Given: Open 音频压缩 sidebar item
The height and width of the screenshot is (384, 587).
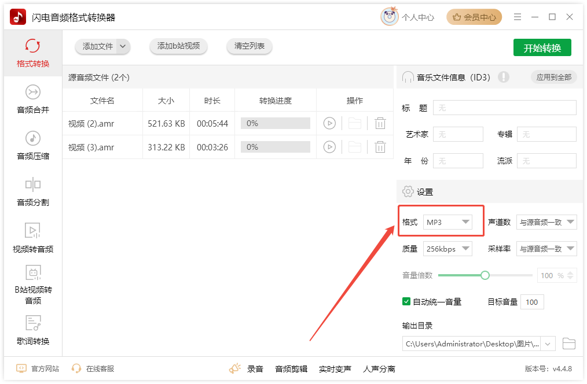Looking at the screenshot, I should click(x=33, y=146).
